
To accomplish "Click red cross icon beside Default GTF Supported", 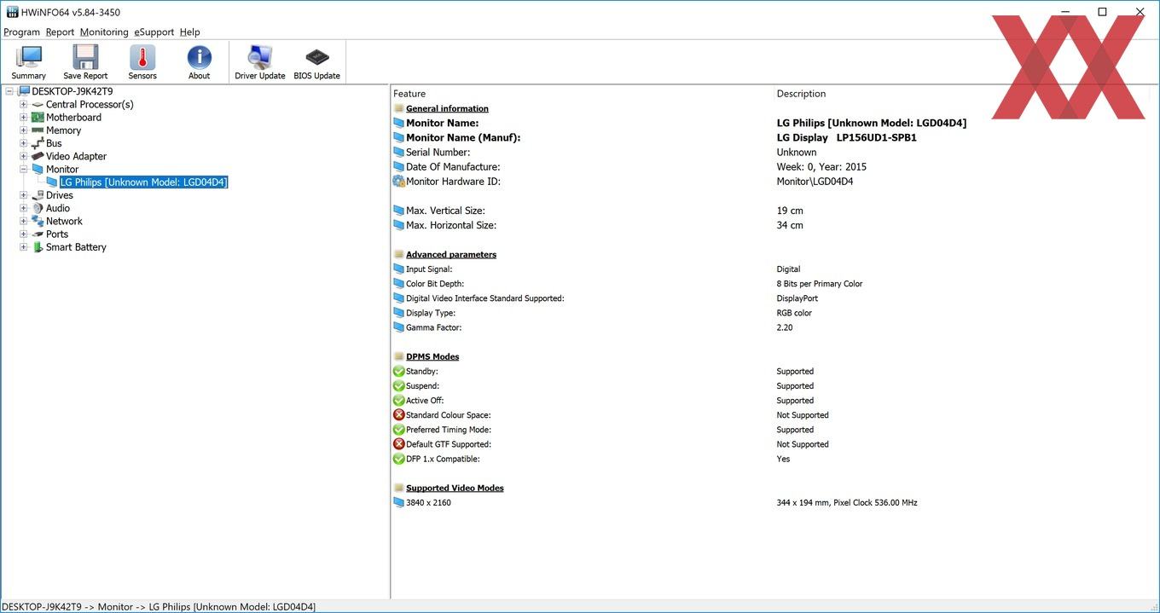I will [x=398, y=444].
